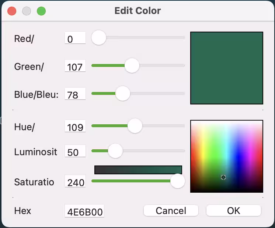Screen dimensions: 275x228
Task: Click the Saturation slider handle
Action: (x=178, y=181)
